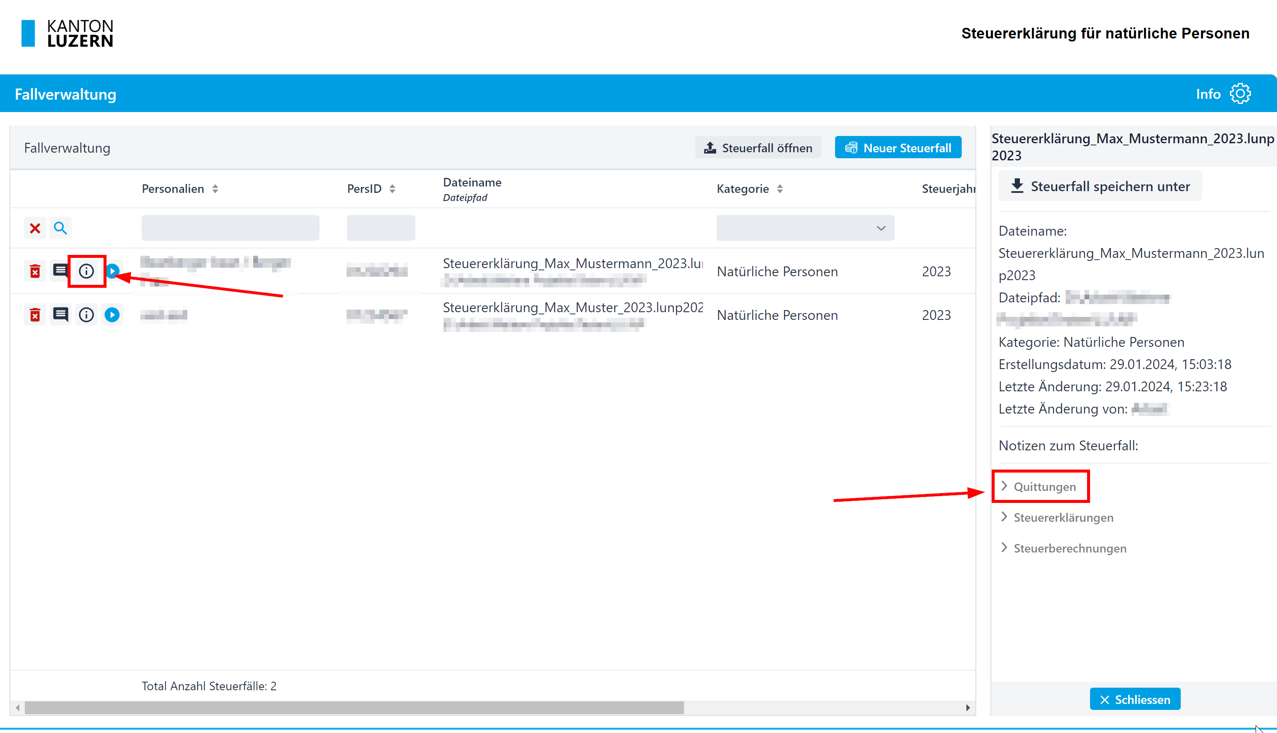Delete the Max_Mustermann tax case row
The image size is (1277, 733).
35,272
